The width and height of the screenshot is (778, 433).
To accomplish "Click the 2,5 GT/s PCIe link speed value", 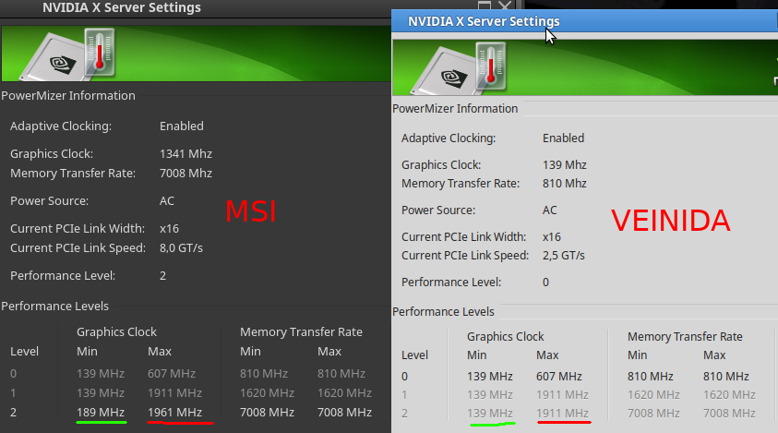I will pos(564,255).
